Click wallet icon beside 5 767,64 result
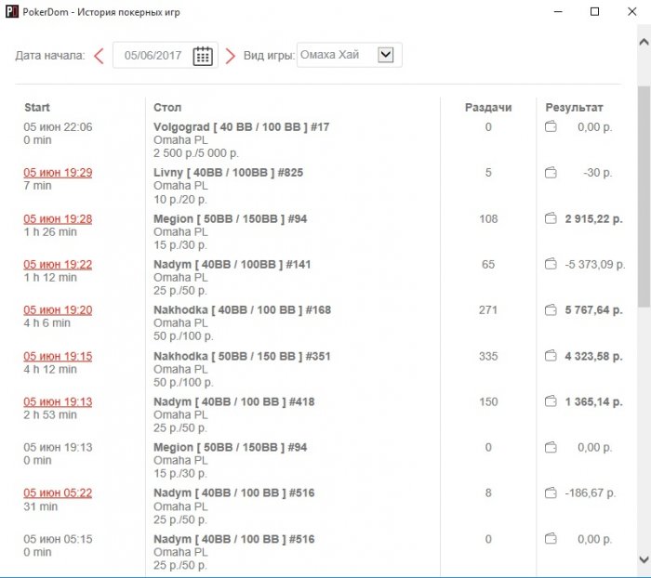The width and height of the screenshot is (651, 578). point(551,309)
